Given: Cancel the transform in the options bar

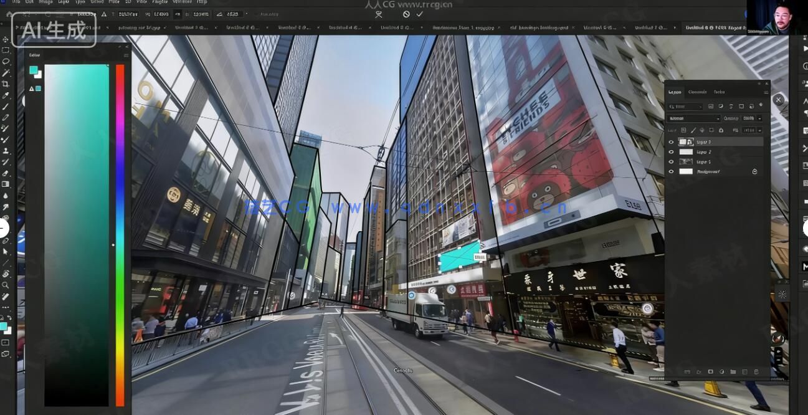Looking at the screenshot, I should (406, 14).
